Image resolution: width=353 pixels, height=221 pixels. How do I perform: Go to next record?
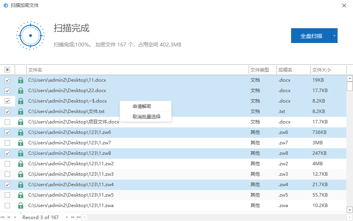pyautogui.click(x=67, y=217)
